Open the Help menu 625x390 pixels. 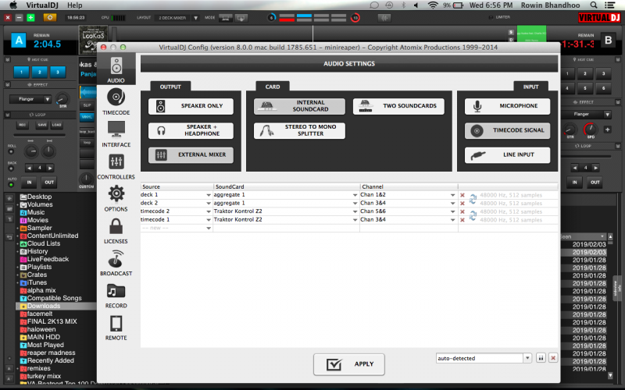74,5
